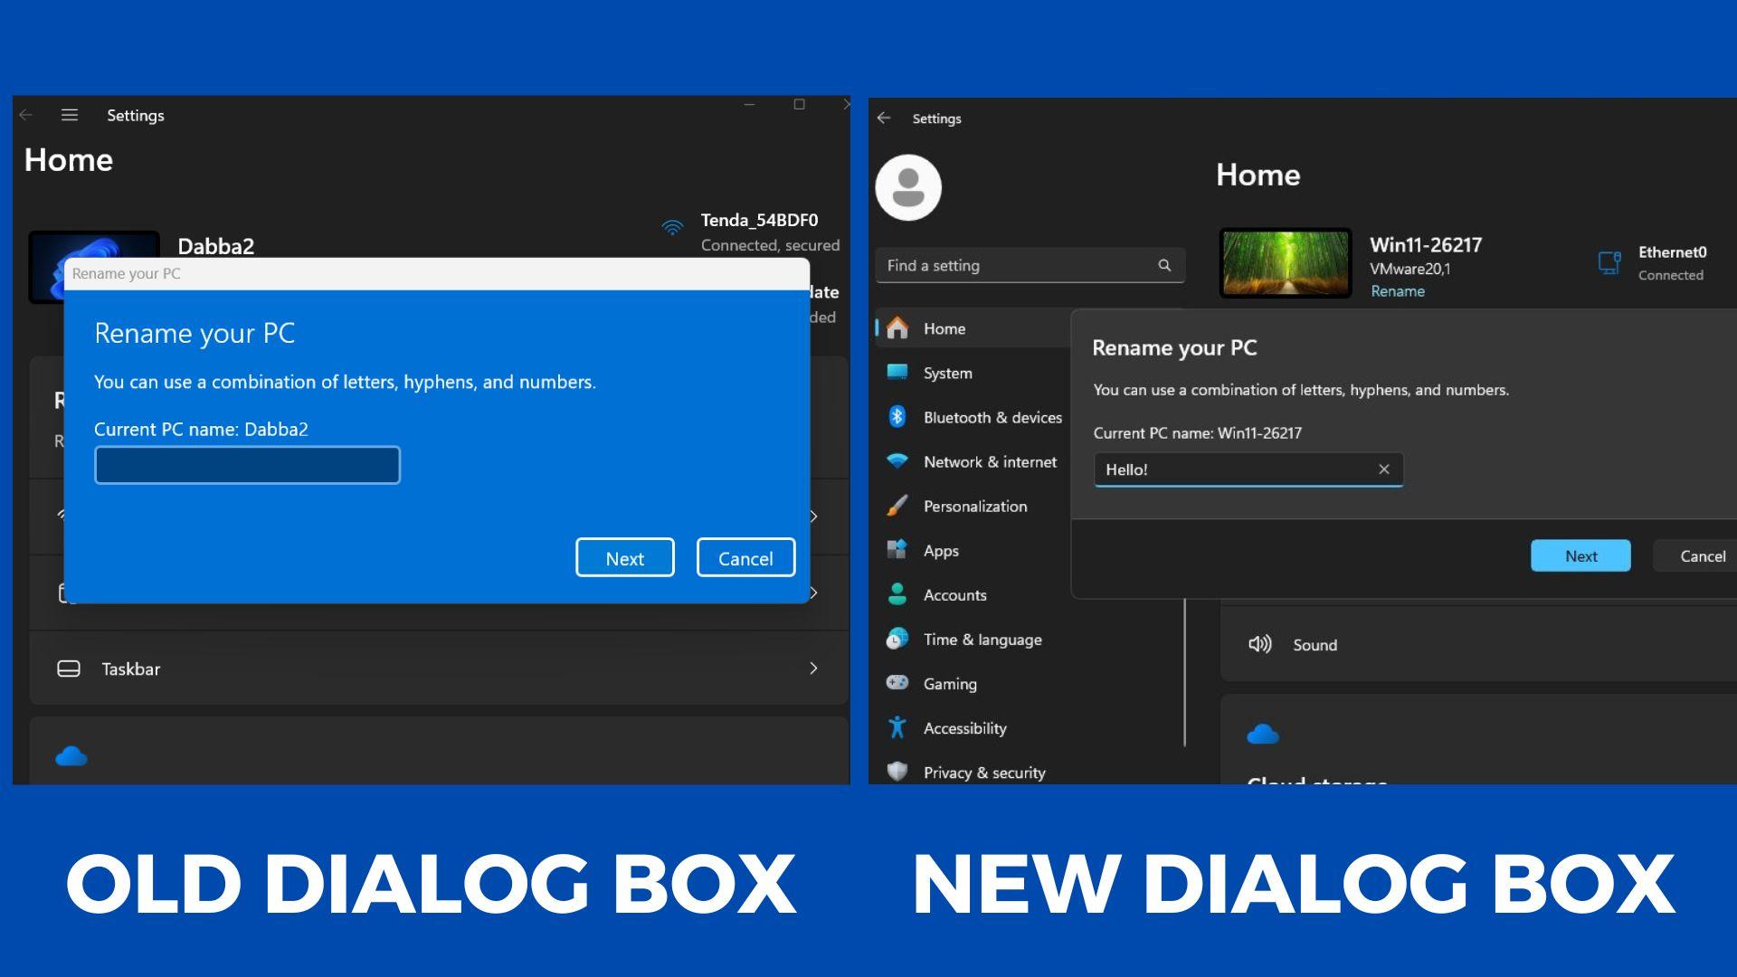Screen dimensions: 1737x977
Task: Select Network & internet in the sidebar
Action: (x=989, y=461)
